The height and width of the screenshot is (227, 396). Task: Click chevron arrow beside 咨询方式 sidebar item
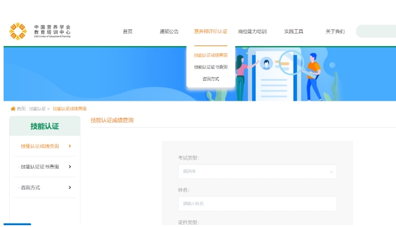click(70, 187)
